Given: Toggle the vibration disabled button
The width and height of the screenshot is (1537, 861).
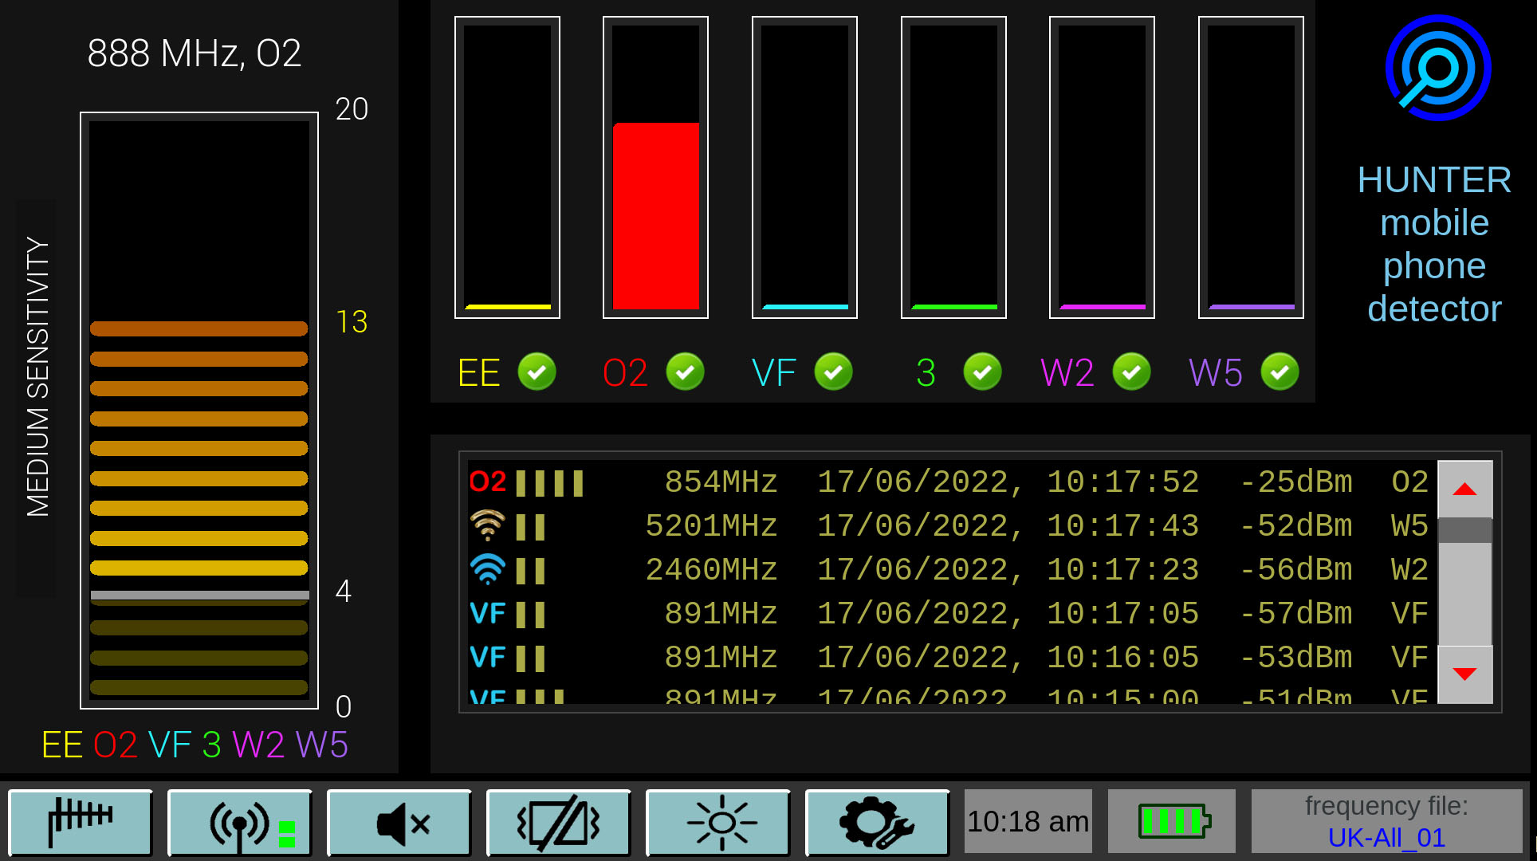Looking at the screenshot, I should [558, 823].
